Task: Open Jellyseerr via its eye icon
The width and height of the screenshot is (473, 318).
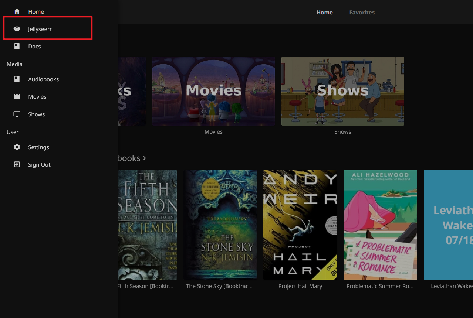Action: (17, 28)
